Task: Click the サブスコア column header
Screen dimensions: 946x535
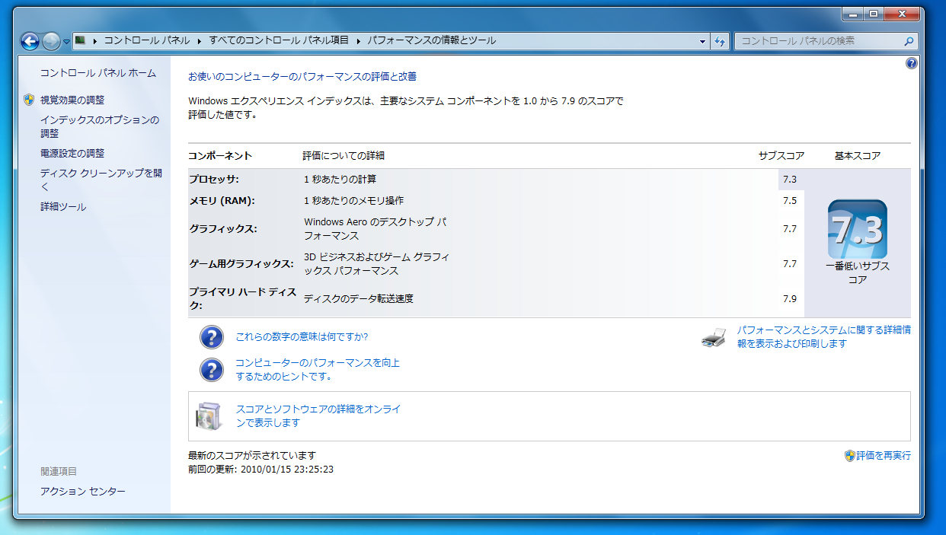Action: tap(781, 155)
